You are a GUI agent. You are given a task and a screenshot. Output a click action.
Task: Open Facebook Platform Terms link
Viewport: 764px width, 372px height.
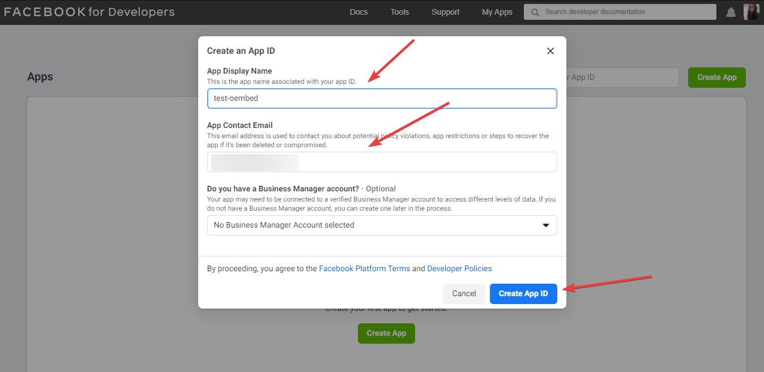364,268
